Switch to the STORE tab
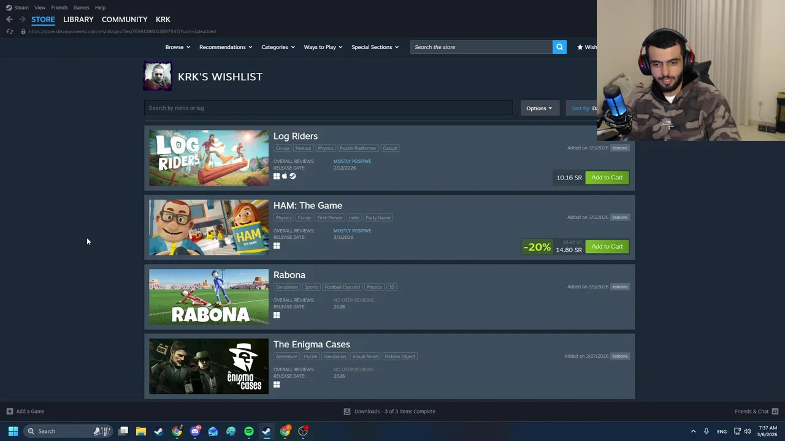The image size is (785, 441). pos(43,20)
